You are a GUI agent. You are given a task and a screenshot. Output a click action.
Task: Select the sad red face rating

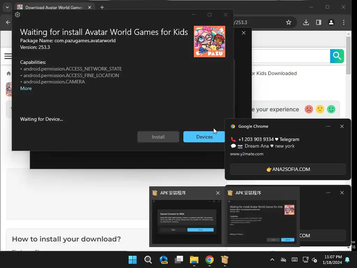(x=309, y=109)
